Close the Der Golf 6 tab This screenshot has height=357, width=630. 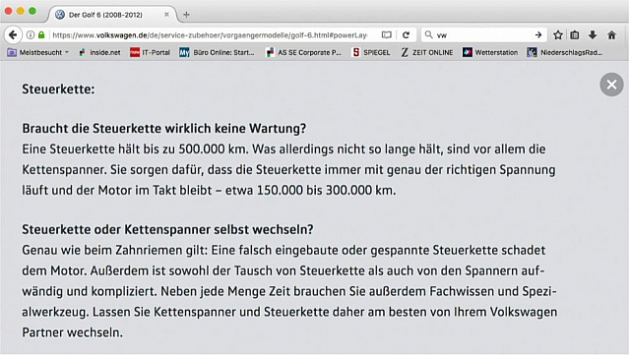pyautogui.click(x=166, y=15)
